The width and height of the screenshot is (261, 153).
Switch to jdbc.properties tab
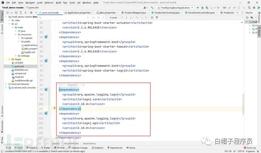click(x=107, y=12)
